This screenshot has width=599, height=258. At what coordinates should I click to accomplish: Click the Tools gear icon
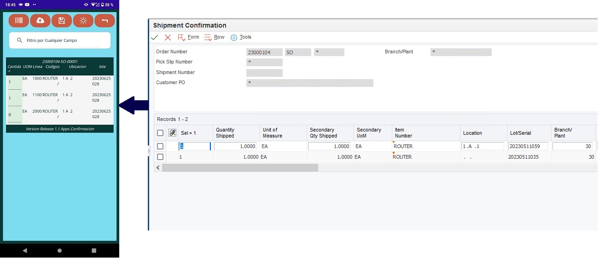[x=234, y=37]
